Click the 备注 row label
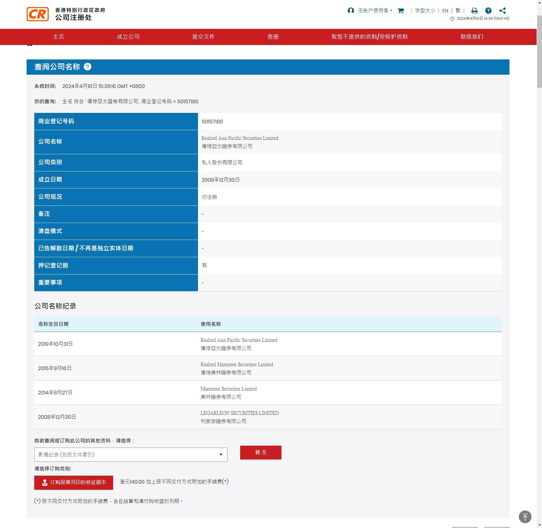The width and height of the screenshot is (542, 528). [x=44, y=214]
